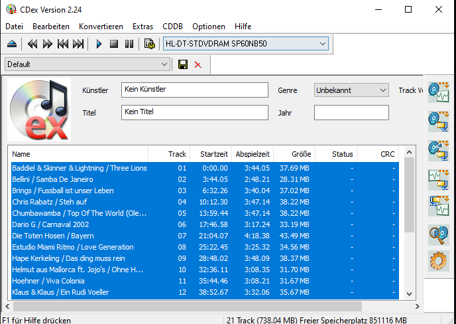Click the track list's scroll up arrow
Screen dimensions: 456x324
409,152
